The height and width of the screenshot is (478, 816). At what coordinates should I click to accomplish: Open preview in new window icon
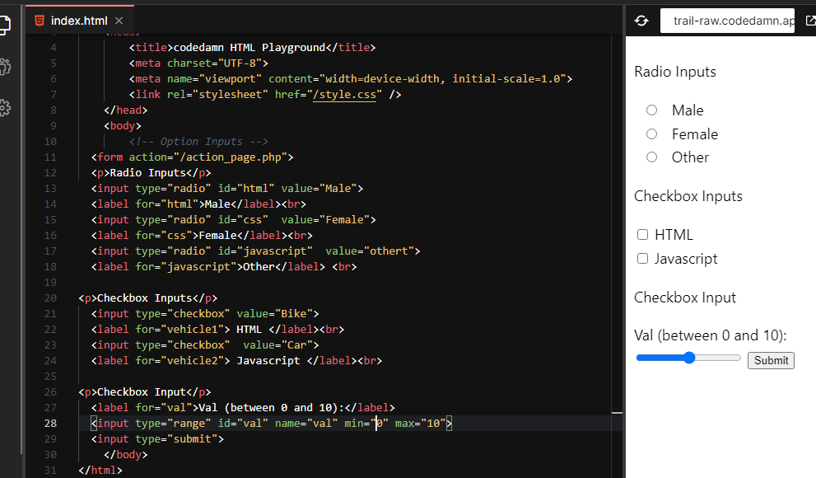point(810,21)
